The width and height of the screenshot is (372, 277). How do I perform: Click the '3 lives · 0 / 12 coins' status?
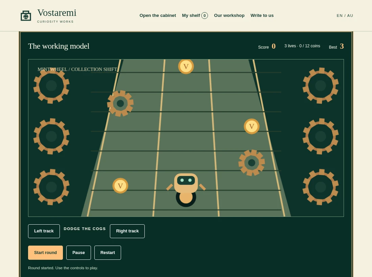point(302,46)
